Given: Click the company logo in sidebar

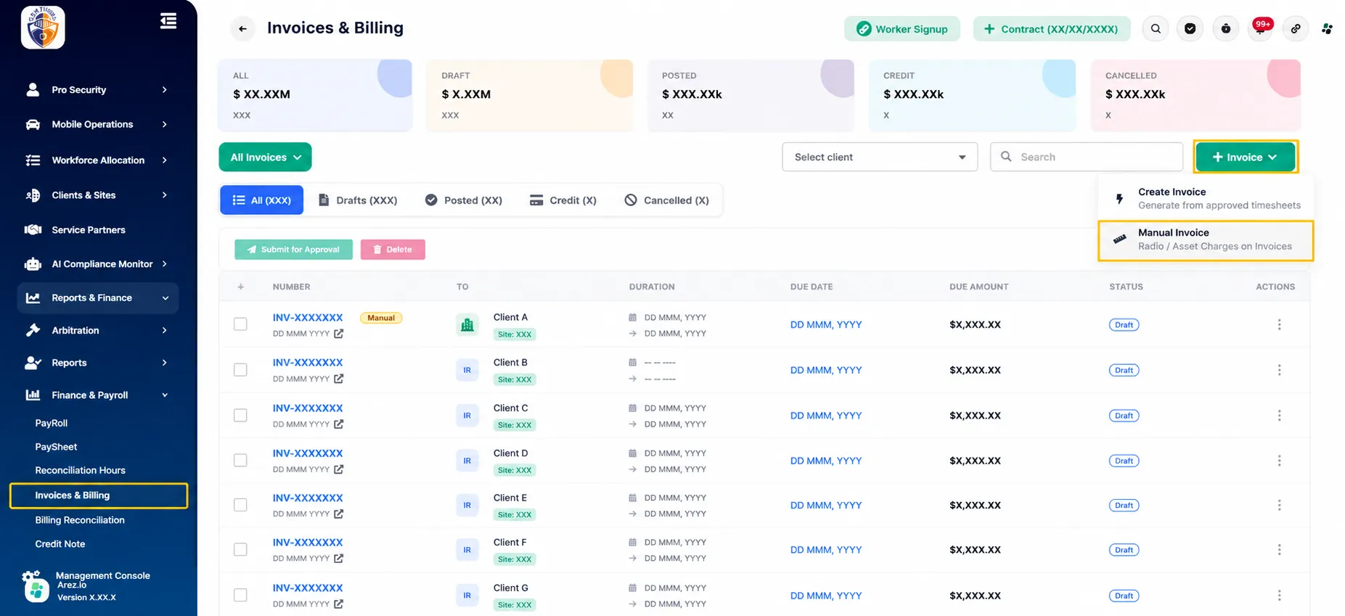Looking at the screenshot, I should tap(43, 28).
